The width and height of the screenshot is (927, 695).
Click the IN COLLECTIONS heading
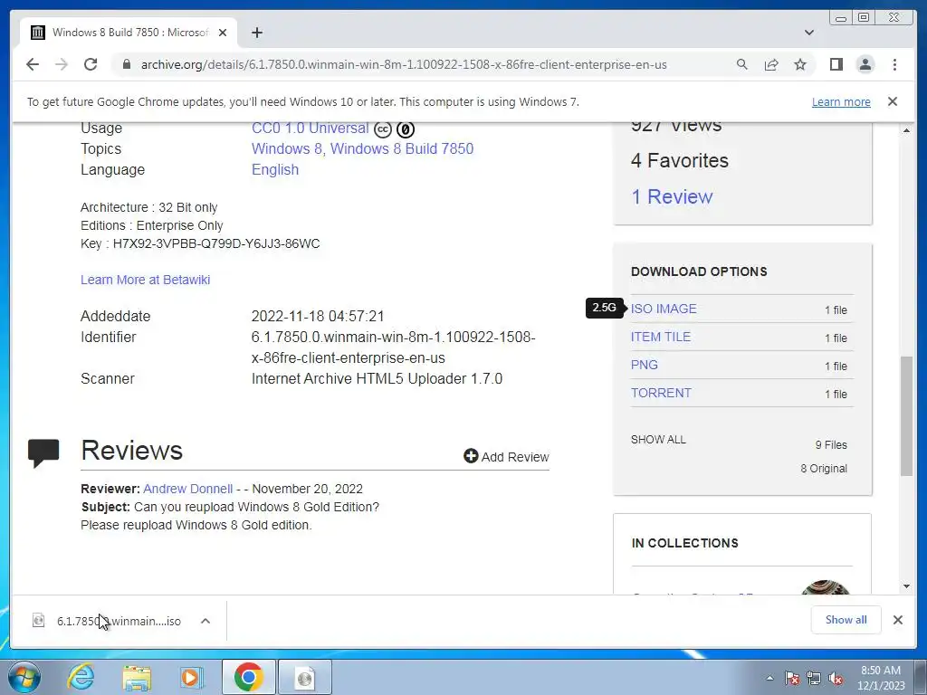coord(684,543)
